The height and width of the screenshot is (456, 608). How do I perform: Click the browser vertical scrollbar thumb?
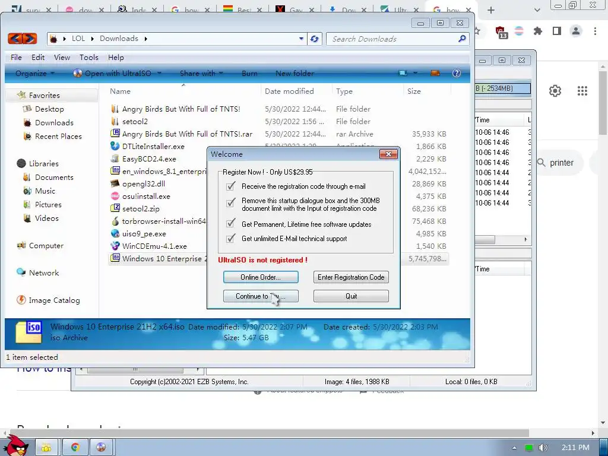(603, 103)
